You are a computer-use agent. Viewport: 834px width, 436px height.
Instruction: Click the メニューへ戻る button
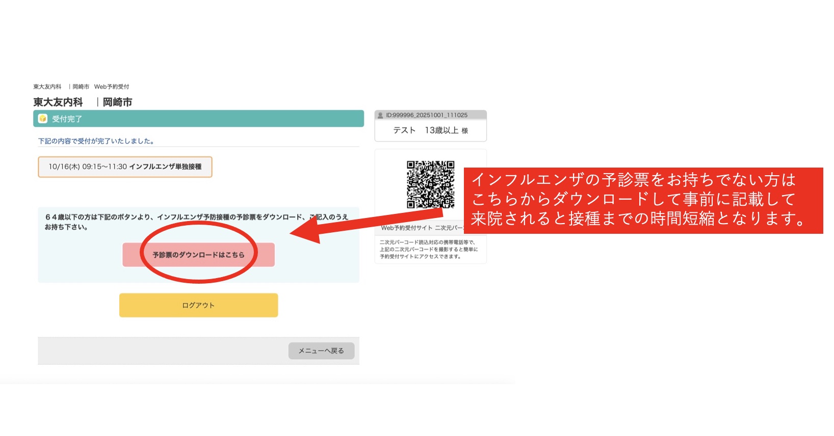pos(321,350)
